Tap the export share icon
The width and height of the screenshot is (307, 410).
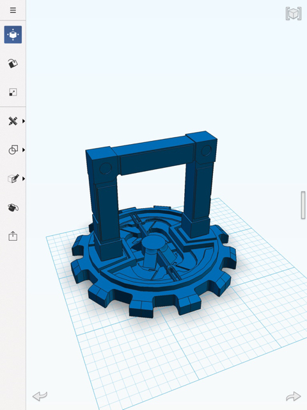point(13,236)
